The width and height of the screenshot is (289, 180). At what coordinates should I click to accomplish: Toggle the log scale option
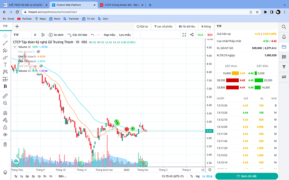[x=198, y=176]
